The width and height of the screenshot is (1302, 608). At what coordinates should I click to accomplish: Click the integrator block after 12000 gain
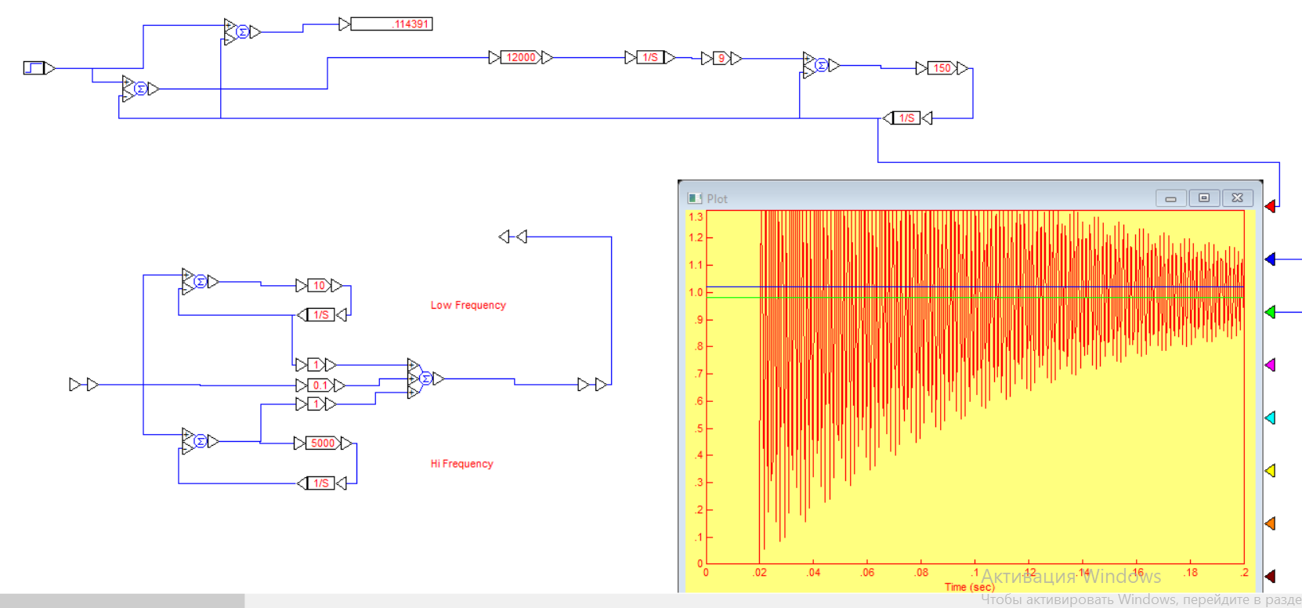pos(650,57)
